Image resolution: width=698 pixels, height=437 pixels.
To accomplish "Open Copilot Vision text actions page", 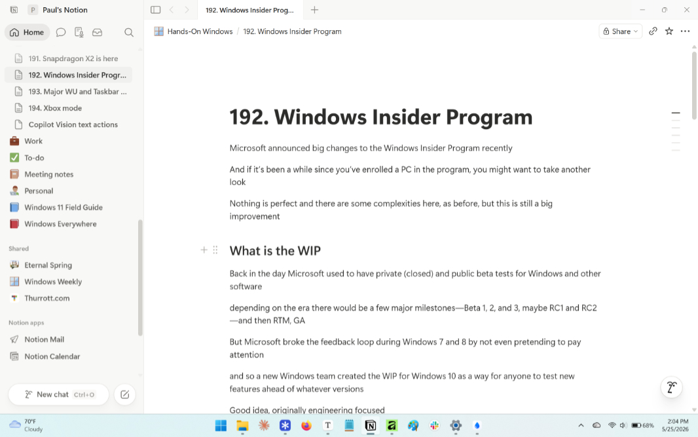I will [69, 124].
